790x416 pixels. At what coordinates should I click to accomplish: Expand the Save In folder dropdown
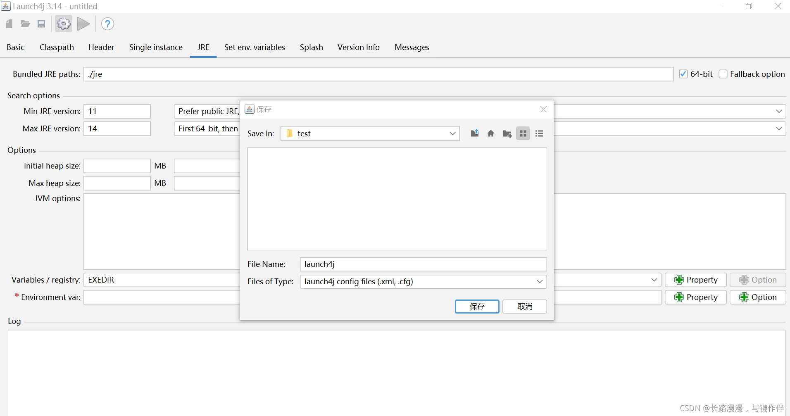(452, 133)
